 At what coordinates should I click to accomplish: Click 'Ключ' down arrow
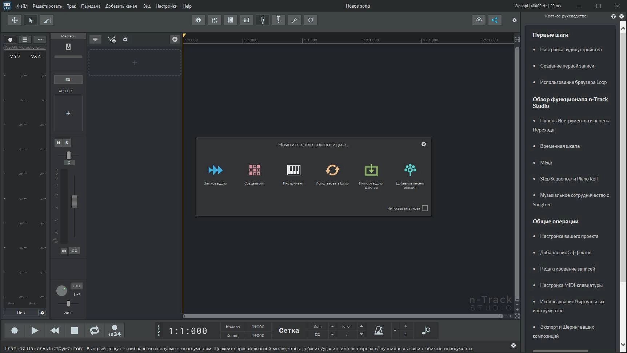361,334
